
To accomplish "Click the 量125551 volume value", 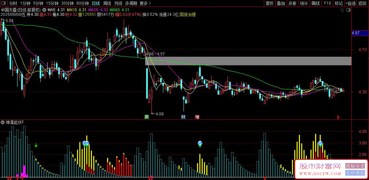I will pyautogui.click(x=87, y=15).
